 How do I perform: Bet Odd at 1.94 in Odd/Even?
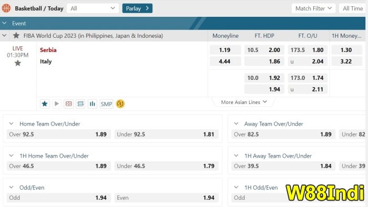[x=58, y=198]
